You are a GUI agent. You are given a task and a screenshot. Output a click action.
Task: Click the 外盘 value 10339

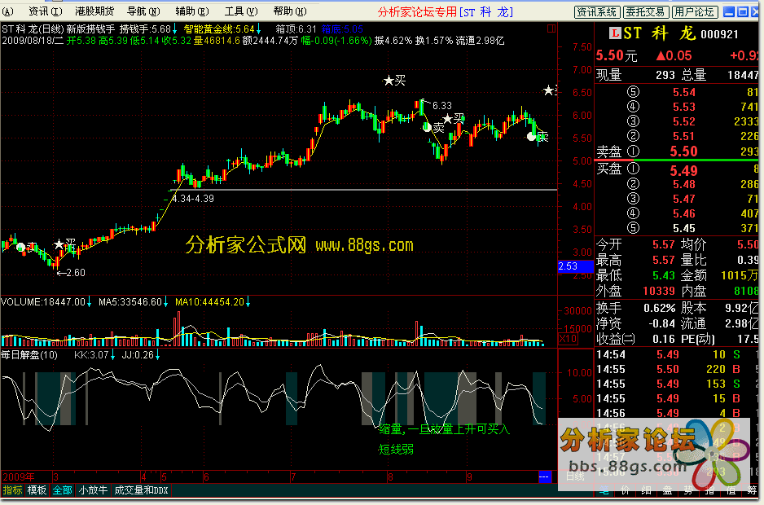coord(659,292)
